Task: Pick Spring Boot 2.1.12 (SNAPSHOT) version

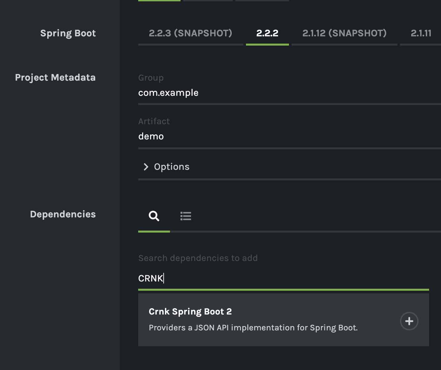Action: coord(344,33)
